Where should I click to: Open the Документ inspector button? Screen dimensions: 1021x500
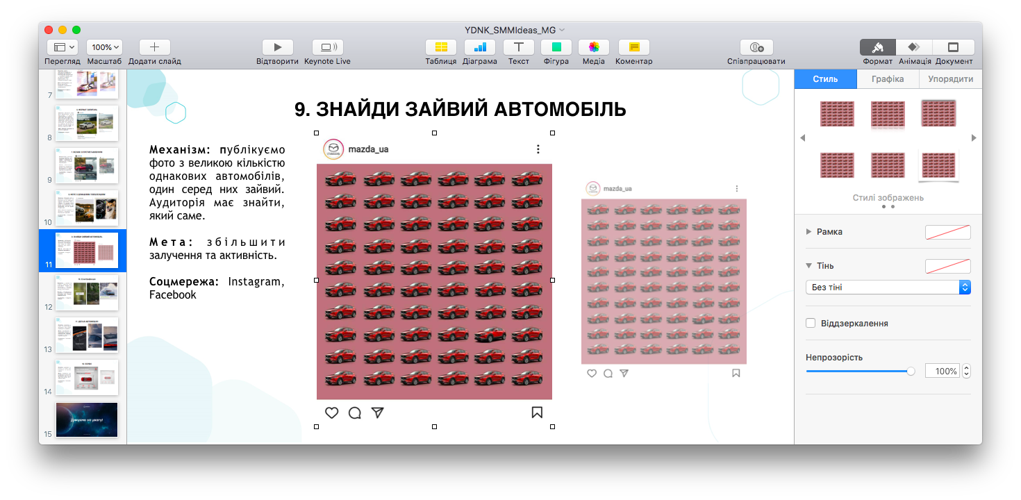[x=953, y=47]
